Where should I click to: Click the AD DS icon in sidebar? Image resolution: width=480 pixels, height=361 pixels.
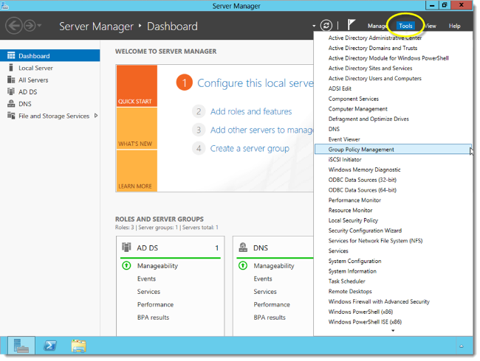click(x=11, y=91)
